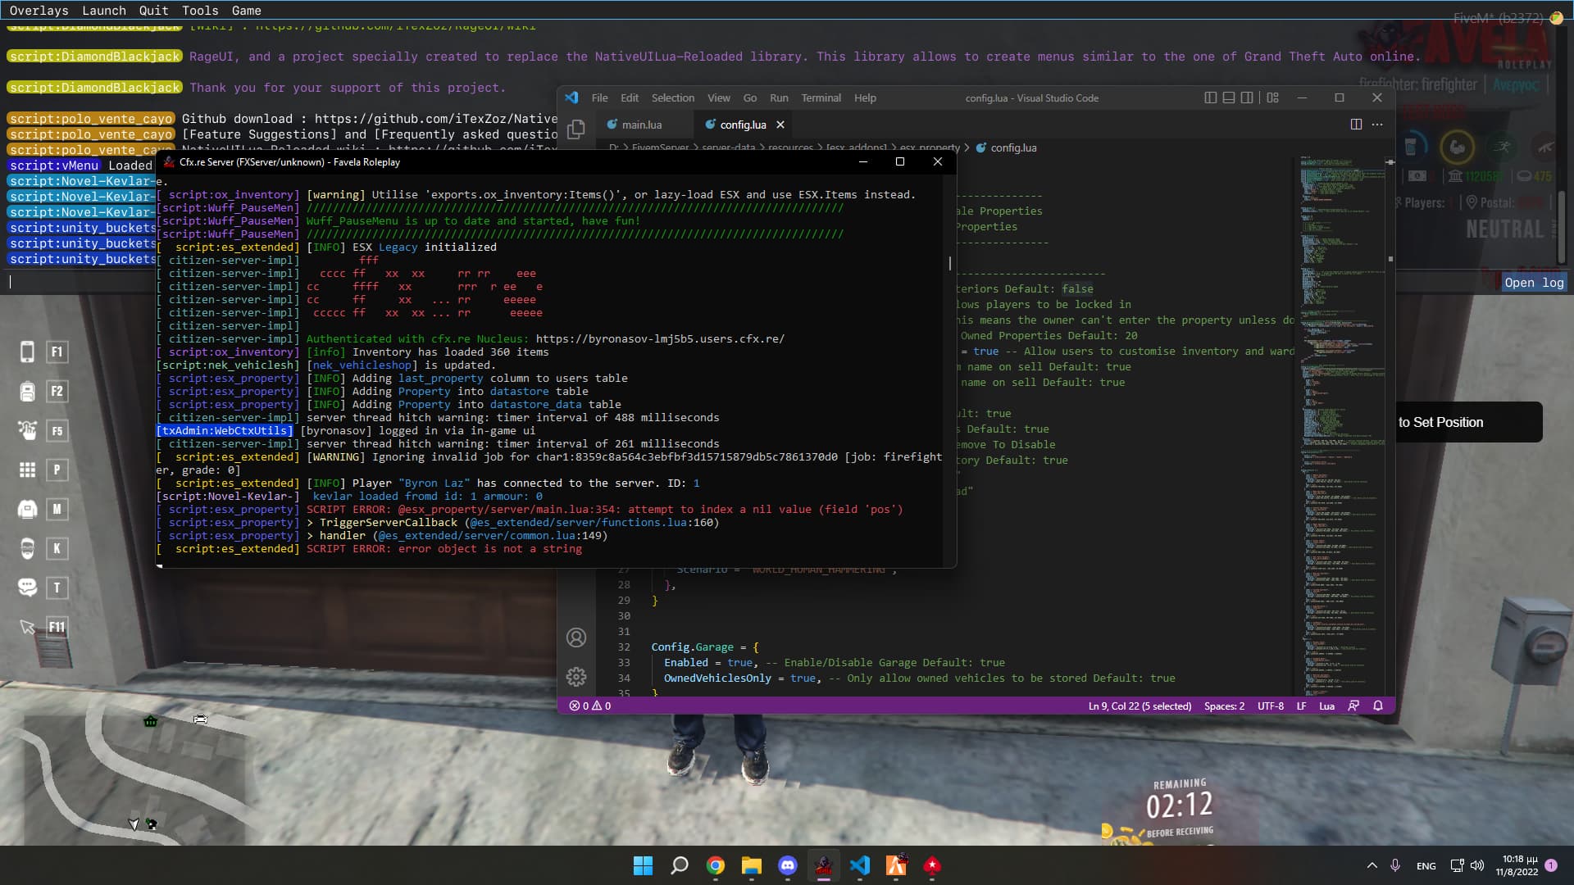Open the Terminal menu in VS Code
1574x885 pixels.
pos(821,98)
